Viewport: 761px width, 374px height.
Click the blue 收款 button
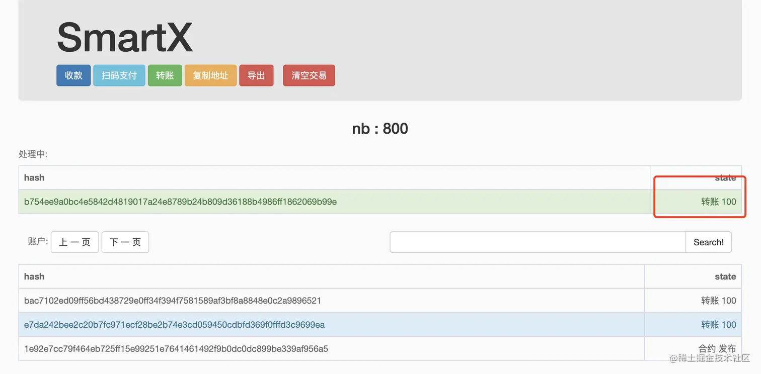(73, 75)
